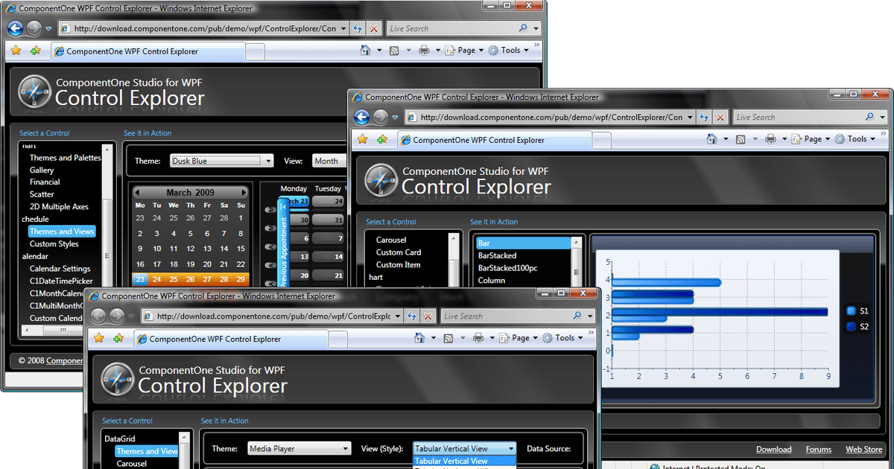Screen dimensions: 894x469
Task: Select ComponentOne WPF Control Explorer tab in chart window
Action: (x=494, y=139)
